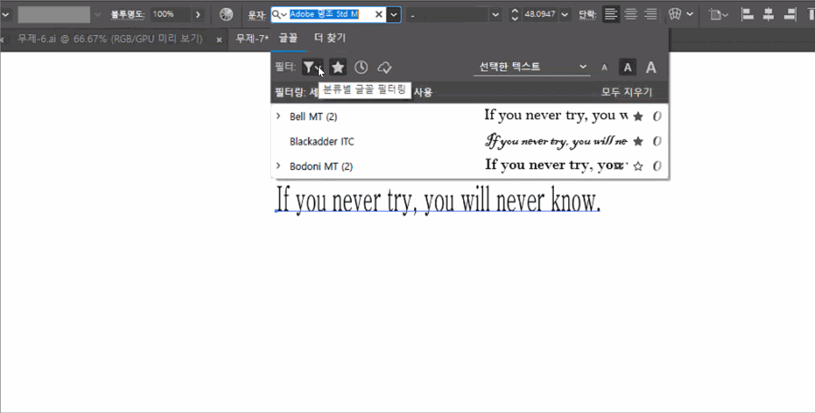Screen dimensions: 815x413
Task: Open the sample text dropdown
Action: pyautogui.click(x=531, y=67)
